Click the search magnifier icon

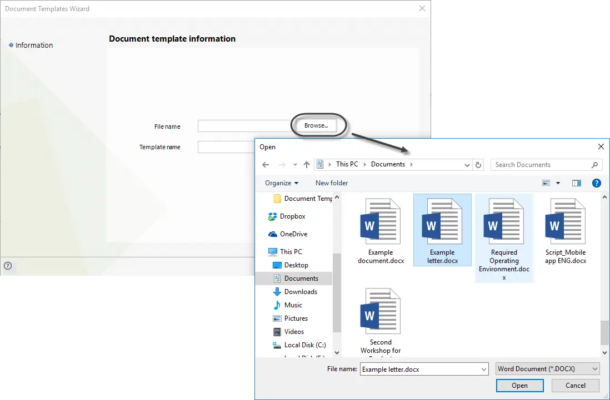pos(594,165)
